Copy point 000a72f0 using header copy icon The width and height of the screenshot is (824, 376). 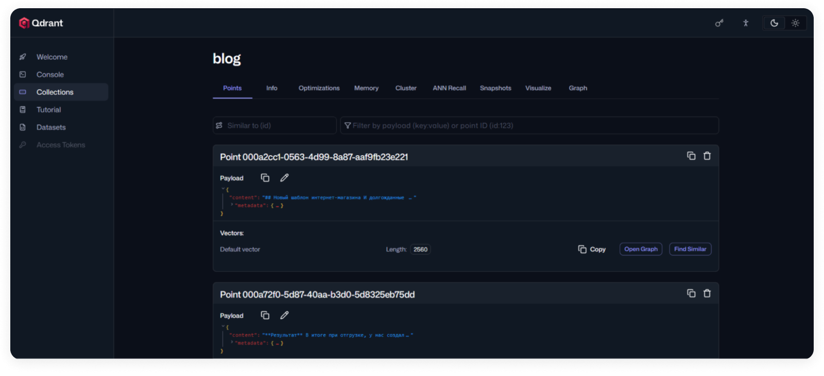(691, 293)
